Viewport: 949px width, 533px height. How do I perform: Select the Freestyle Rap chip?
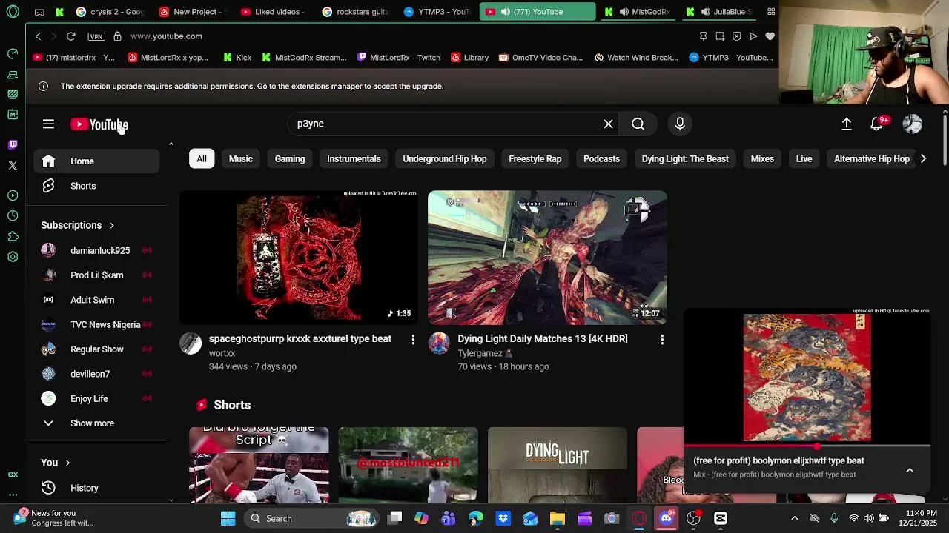pyautogui.click(x=535, y=158)
